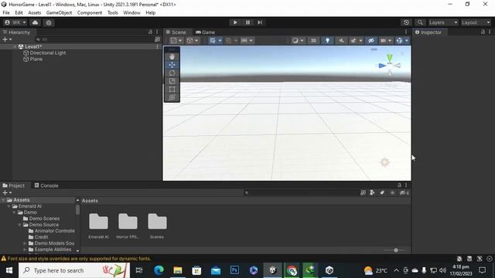Toggle hidden packages visibility in Project panel

(405, 192)
